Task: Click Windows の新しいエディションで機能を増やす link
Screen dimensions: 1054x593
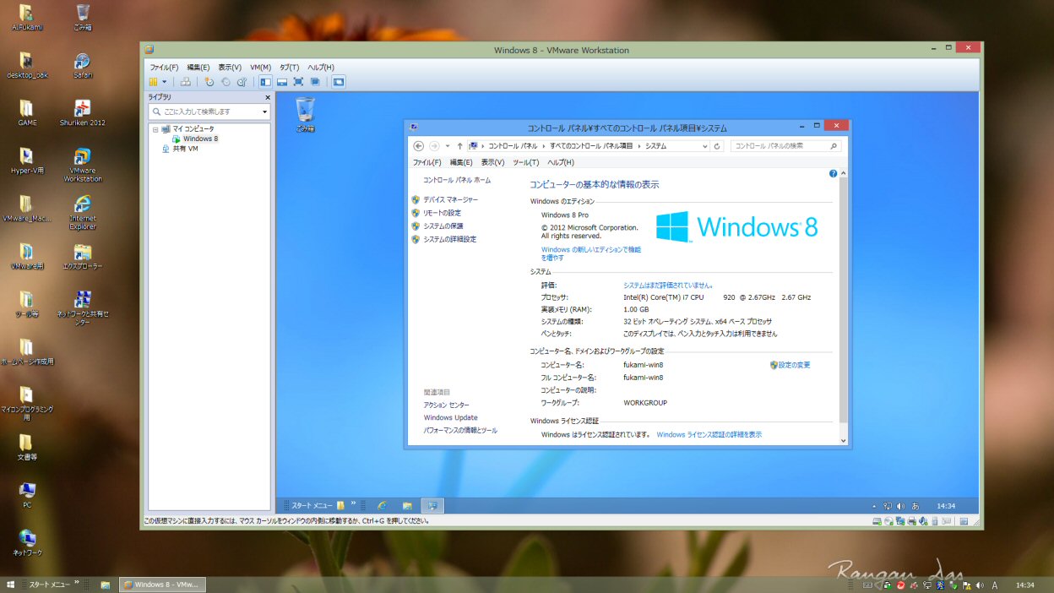Action: (x=591, y=253)
